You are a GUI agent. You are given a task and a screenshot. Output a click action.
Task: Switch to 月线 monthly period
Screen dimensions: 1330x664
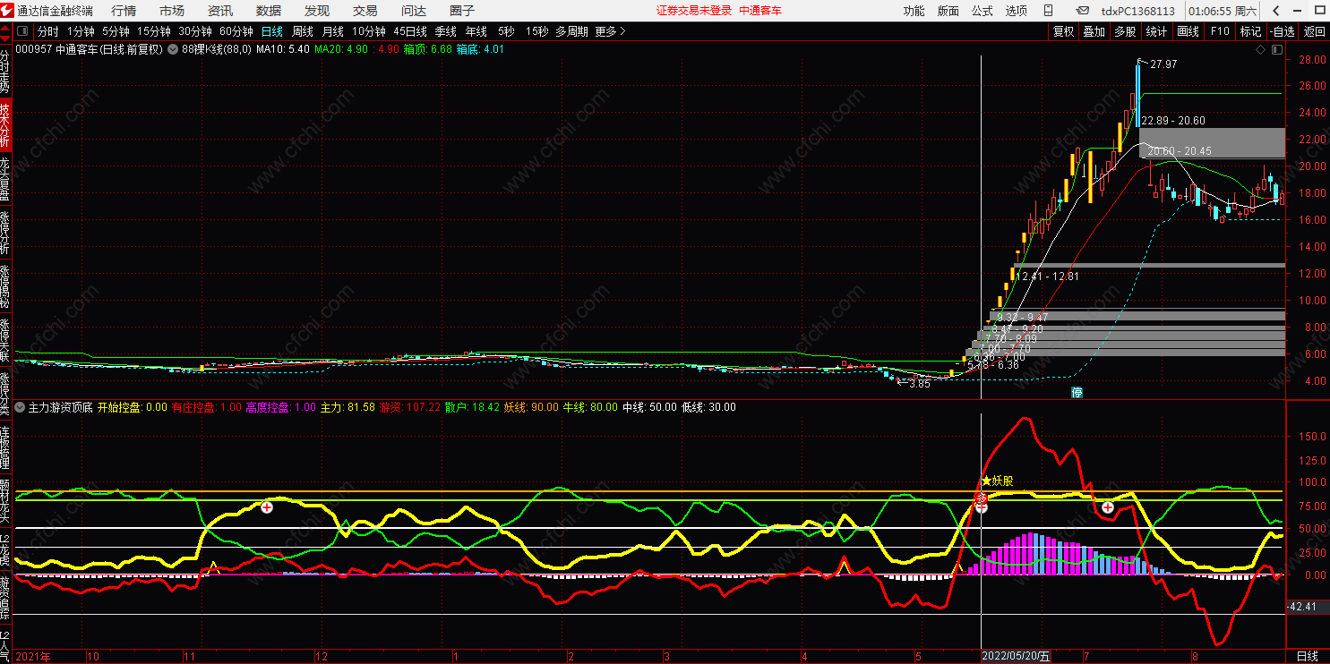[333, 31]
